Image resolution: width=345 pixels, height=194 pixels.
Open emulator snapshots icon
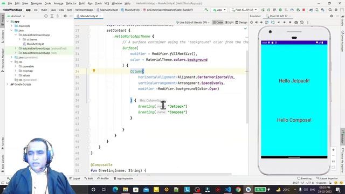[302, 22]
